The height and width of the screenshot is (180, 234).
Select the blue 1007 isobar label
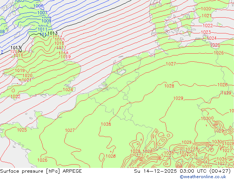pyautogui.click(x=42, y=13)
